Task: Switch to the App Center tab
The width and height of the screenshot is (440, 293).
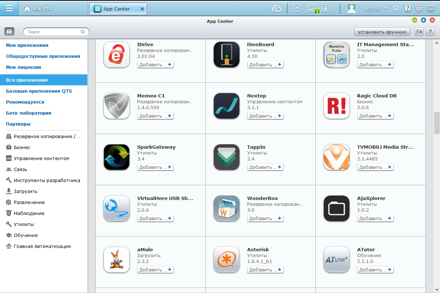Action: point(118,9)
